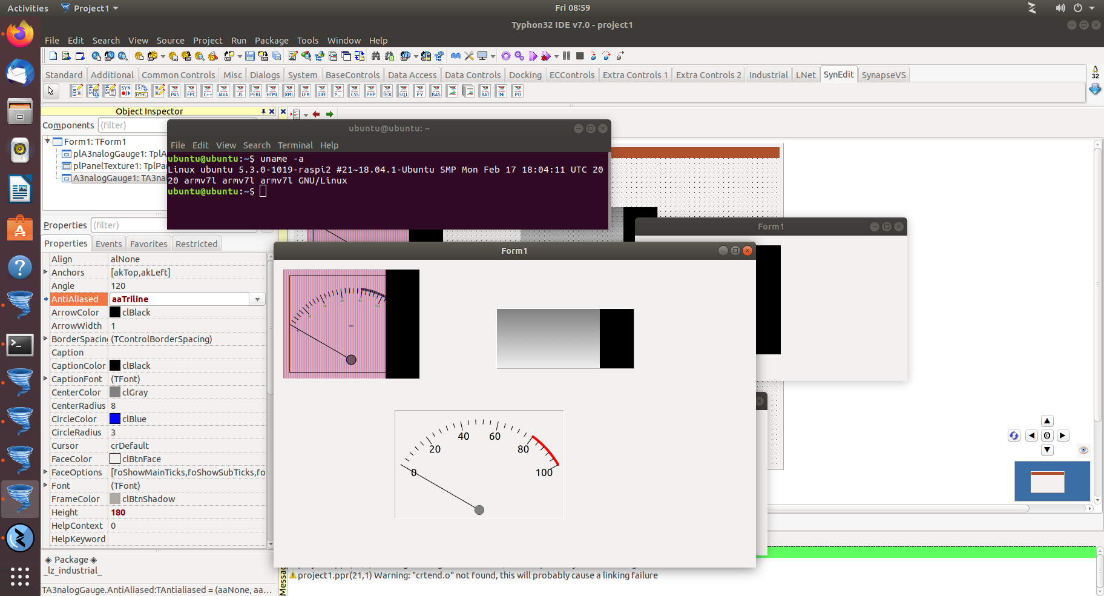Image resolution: width=1104 pixels, height=596 pixels.
Task: Open the AntiAliased value dropdown
Action: tap(257, 299)
